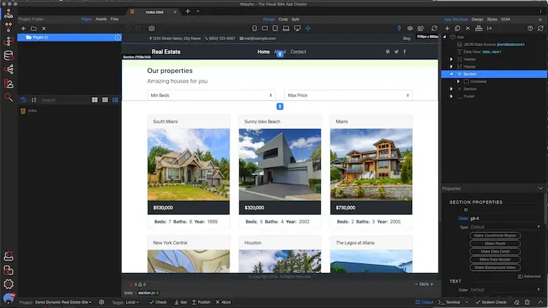The image size is (548, 308).
Task: Open the Search magnifier sidebar icon
Action: tap(8, 97)
